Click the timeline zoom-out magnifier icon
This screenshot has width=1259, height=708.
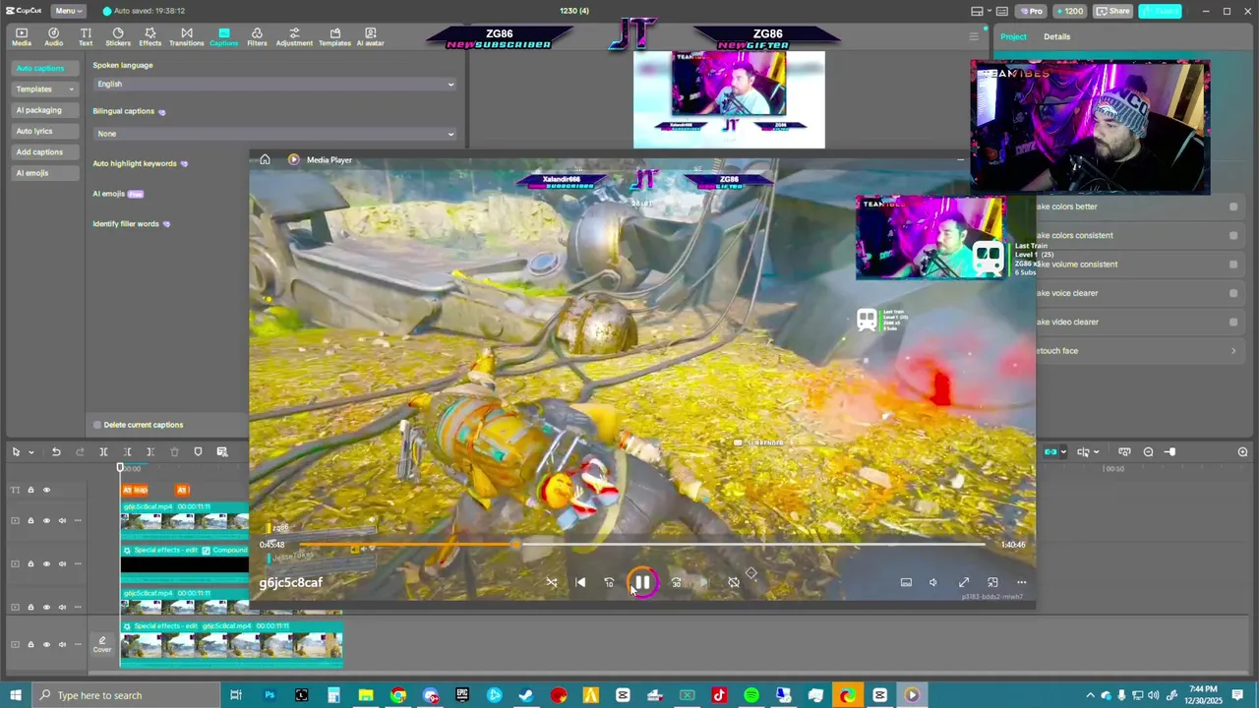point(1148,451)
